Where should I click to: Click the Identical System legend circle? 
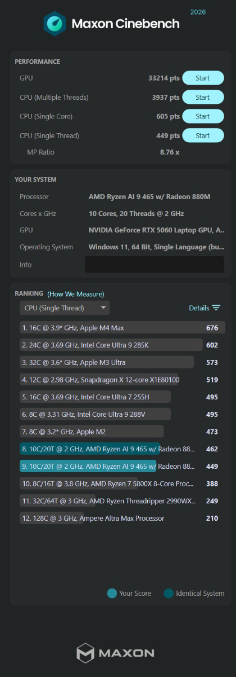(x=168, y=593)
